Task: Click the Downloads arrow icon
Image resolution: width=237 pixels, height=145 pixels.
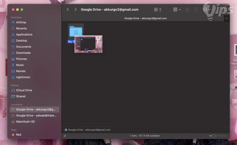Action: click(13, 53)
